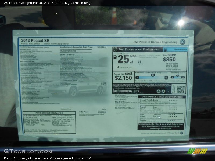Click the $2,150 annual fuel cost
The width and height of the screenshot is (215, 161).
[x=123, y=78]
